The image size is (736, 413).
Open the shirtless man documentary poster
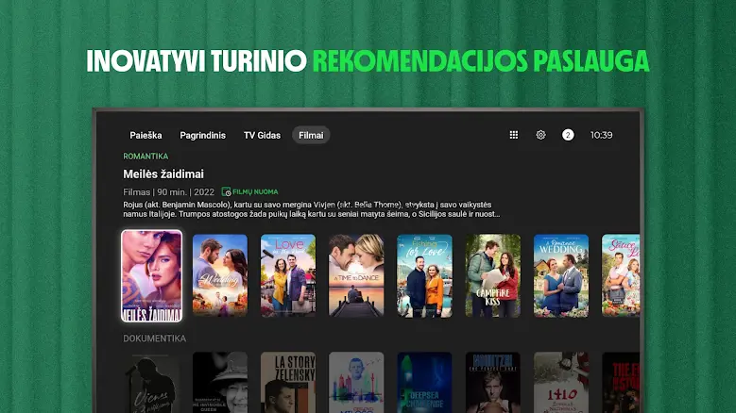tap(493, 383)
